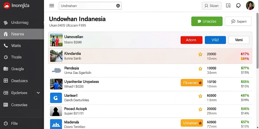Click the Graugla folder icon
This screenshot has height=129, width=259.
pos(6,69)
